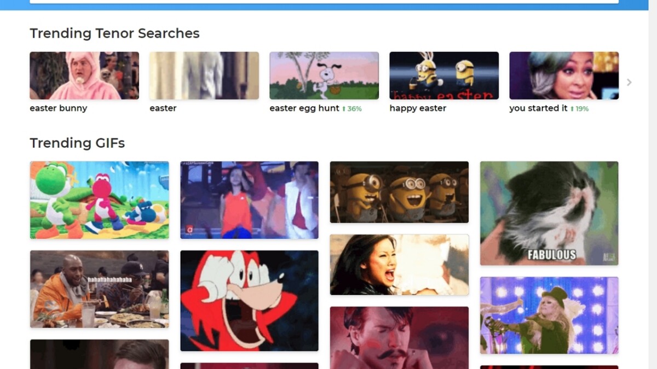Open the FABULOUS guinea pig GIF
Screen dimensions: 657x369
pos(549,213)
